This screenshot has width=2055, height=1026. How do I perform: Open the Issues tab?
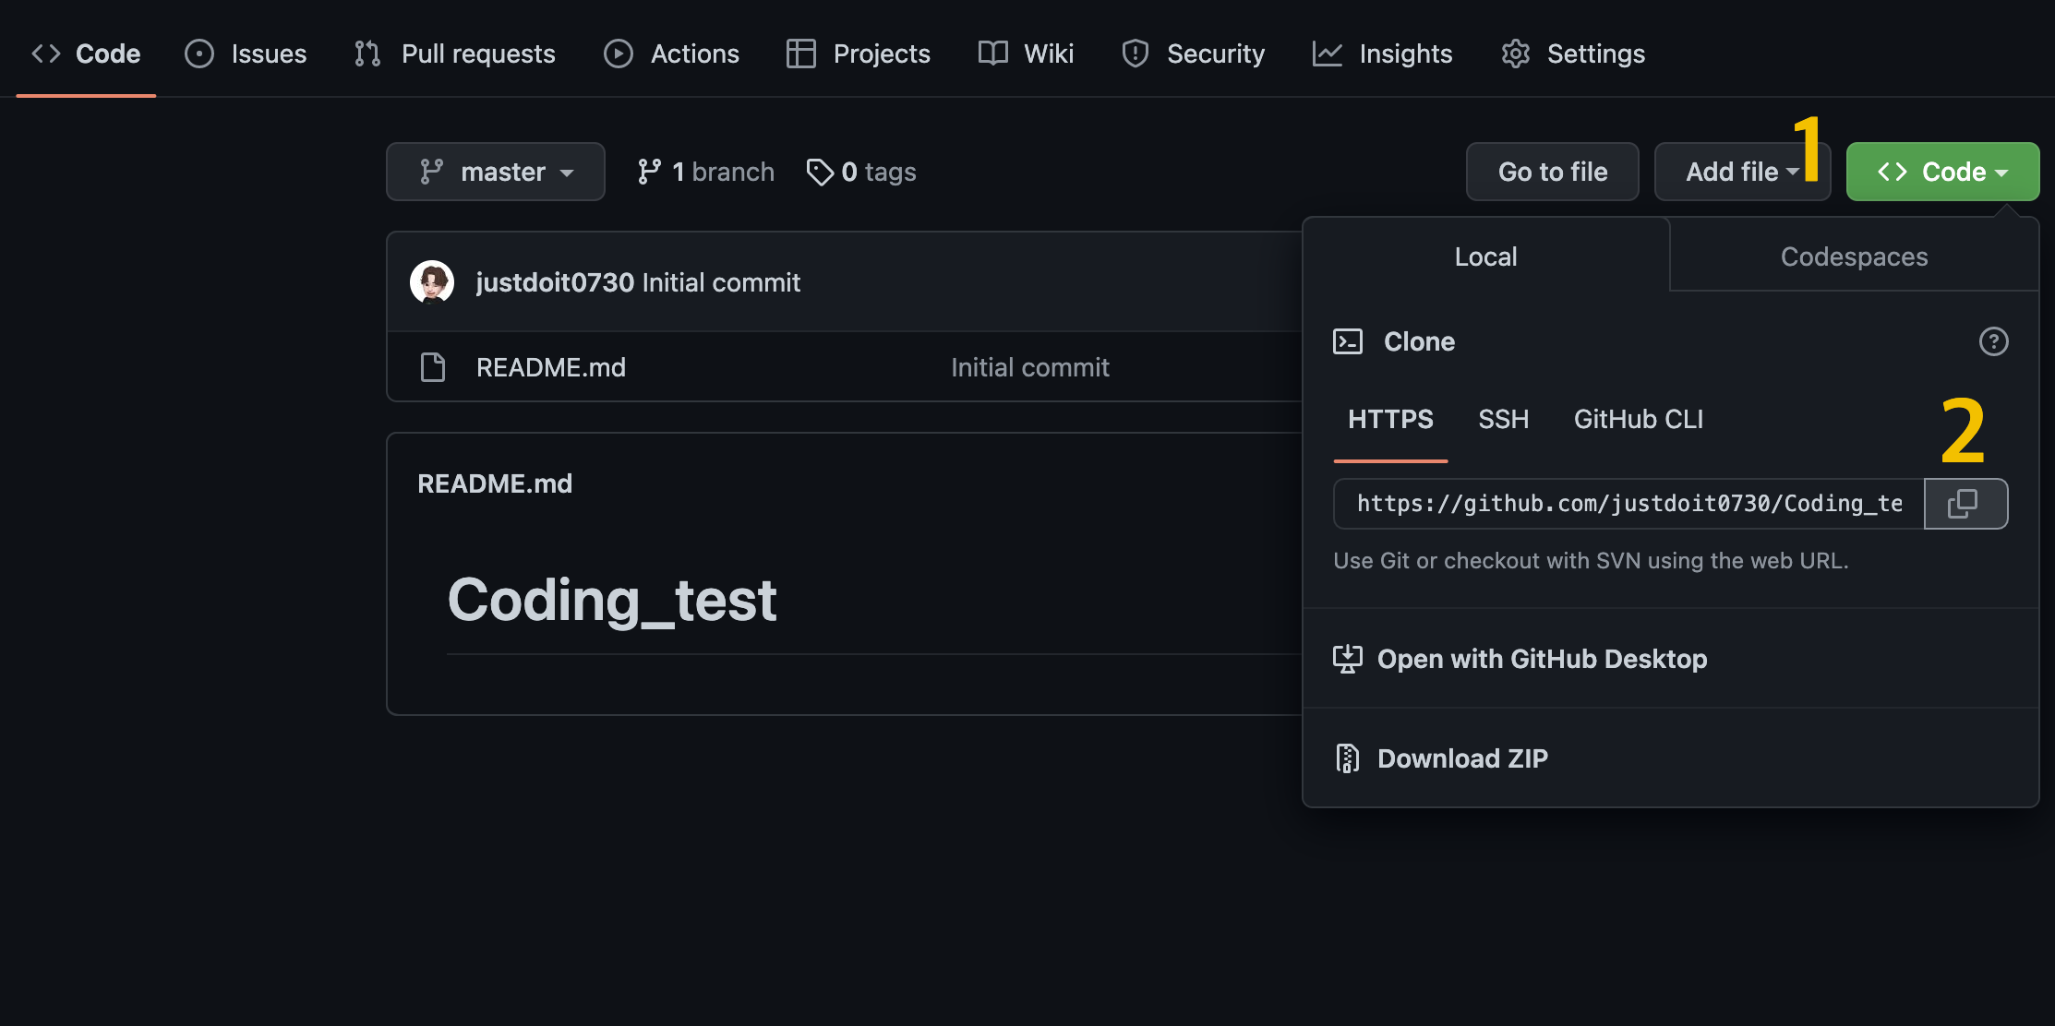click(x=246, y=54)
